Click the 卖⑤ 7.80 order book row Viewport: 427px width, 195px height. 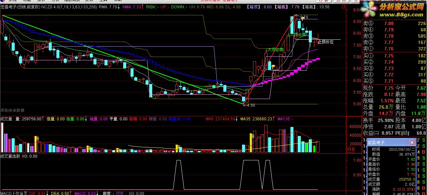pos(395,23)
